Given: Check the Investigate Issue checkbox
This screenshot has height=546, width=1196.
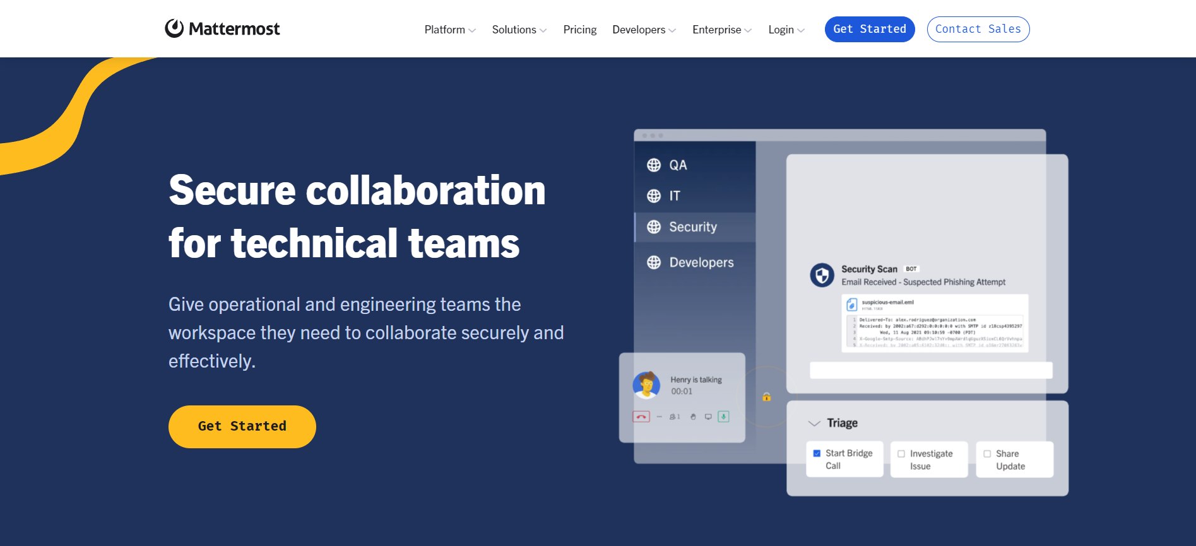Looking at the screenshot, I should pos(901,454).
